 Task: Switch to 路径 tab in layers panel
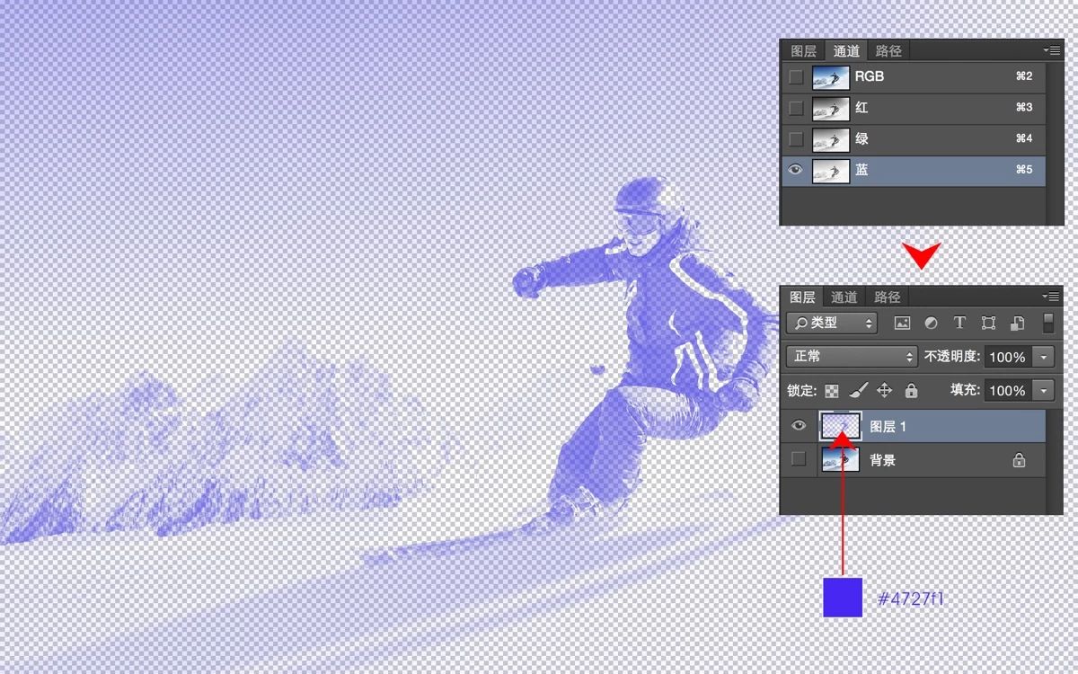[887, 297]
